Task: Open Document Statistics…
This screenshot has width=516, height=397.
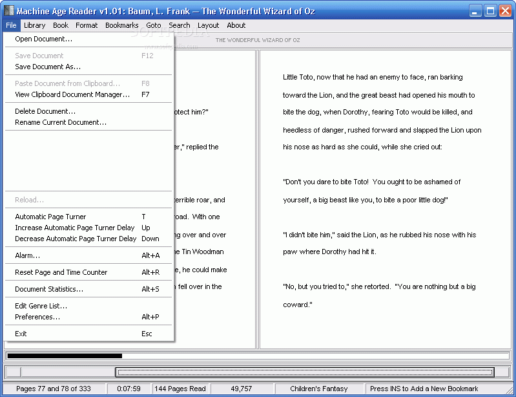Action: (88, 289)
